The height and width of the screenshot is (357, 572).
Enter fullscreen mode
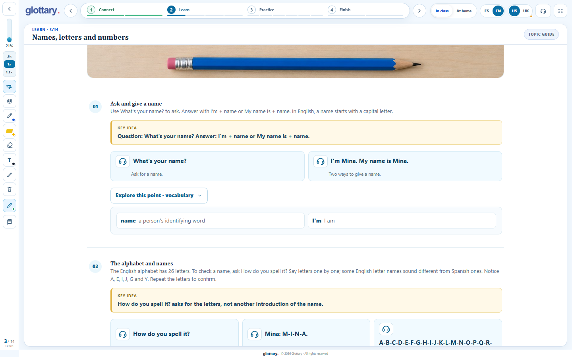coord(560,11)
